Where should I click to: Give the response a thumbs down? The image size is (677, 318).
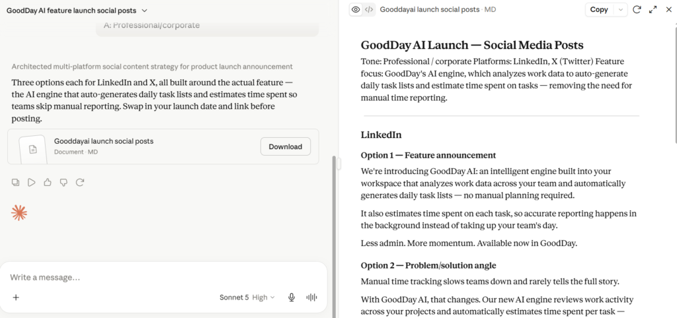63,182
